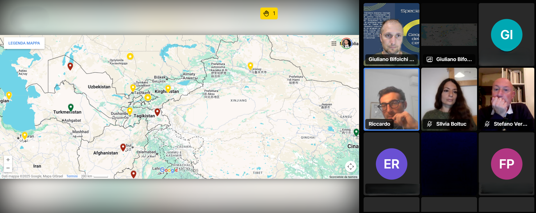Select green pin near Xining
Image resolution: width=536 pixels, height=213 pixels.
pos(356,132)
